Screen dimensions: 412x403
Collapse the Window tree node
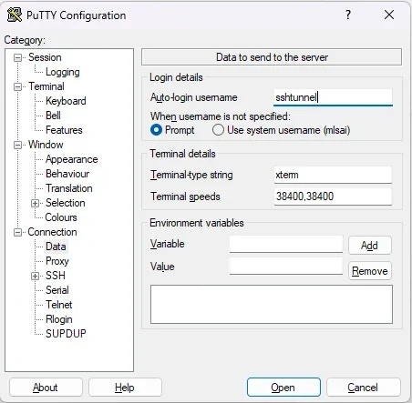18,145
